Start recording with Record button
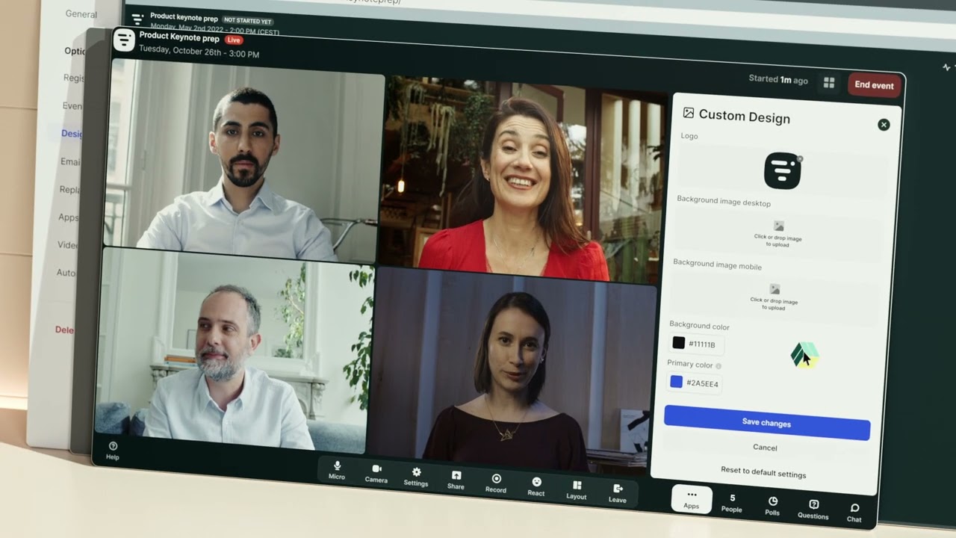The width and height of the screenshot is (956, 538). click(496, 483)
